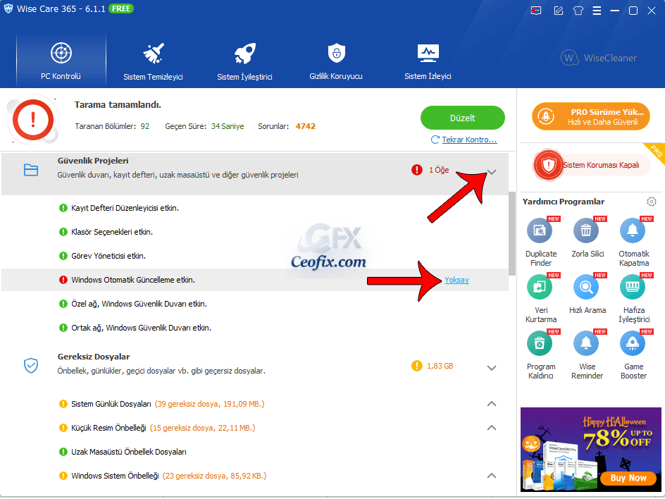
Task: Click the Güvenlik Projeleri folder icon
Action: click(x=31, y=170)
